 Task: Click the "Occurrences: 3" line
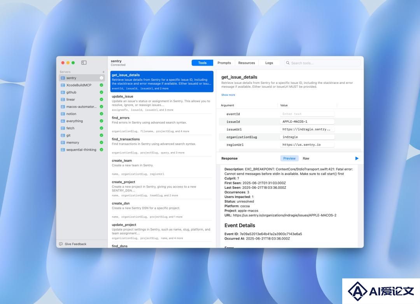[x=237, y=192]
